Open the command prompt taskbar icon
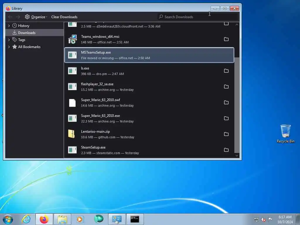 pos(135,219)
